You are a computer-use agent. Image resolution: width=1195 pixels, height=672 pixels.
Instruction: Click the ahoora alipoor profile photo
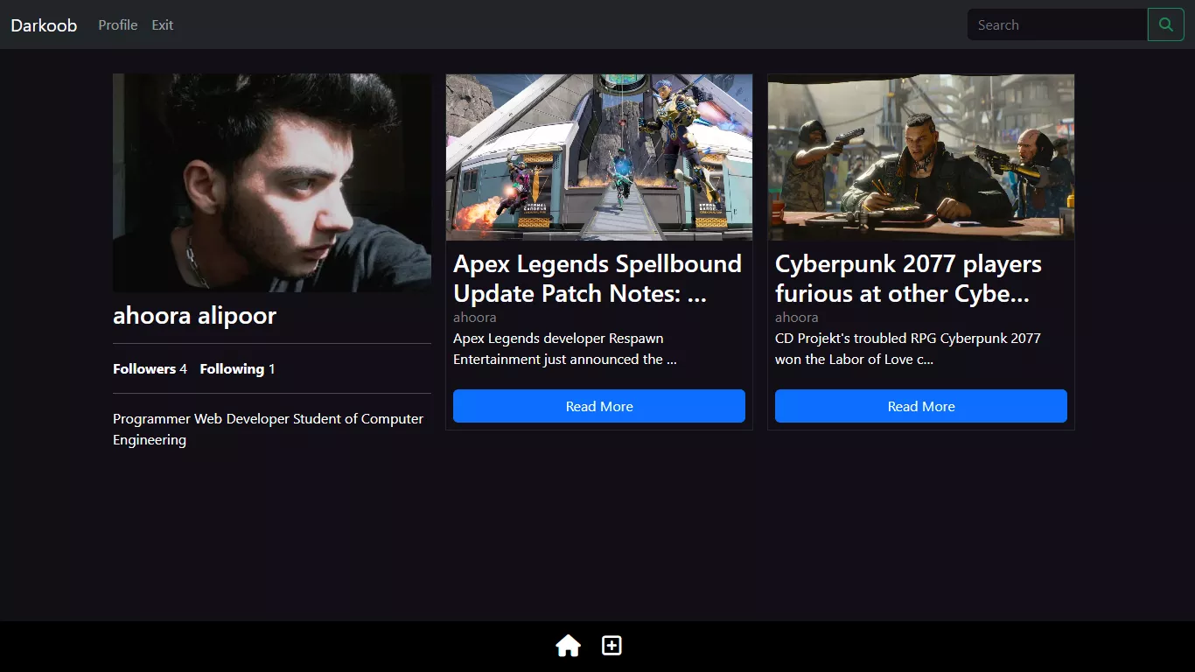272,183
